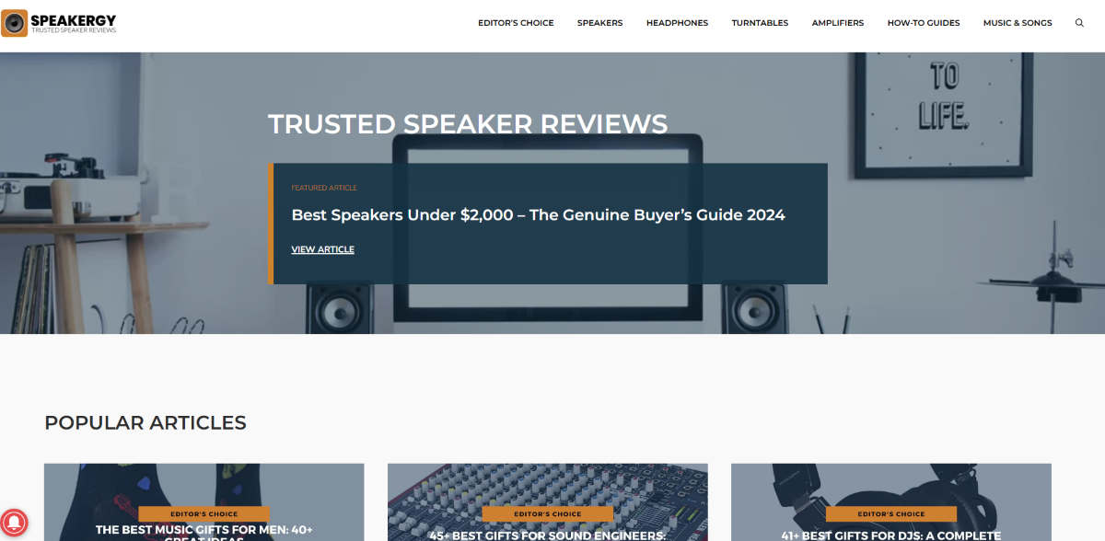Viewport: 1105px width, 541px height.
Task: Select Turntables in the navigation bar
Action: [760, 23]
